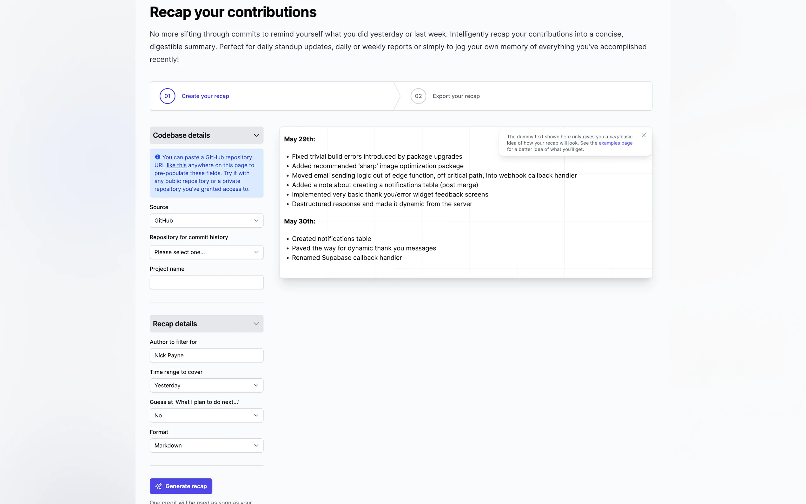Image resolution: width=806 pixels, height=504 pixels.
Task: Click the step 02 circle icon
Action: [418, 96]
